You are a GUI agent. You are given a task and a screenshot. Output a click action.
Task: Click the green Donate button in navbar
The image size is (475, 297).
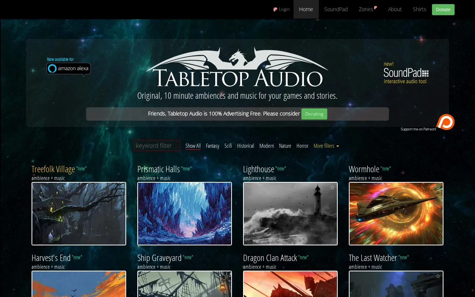tap(443, 10)
